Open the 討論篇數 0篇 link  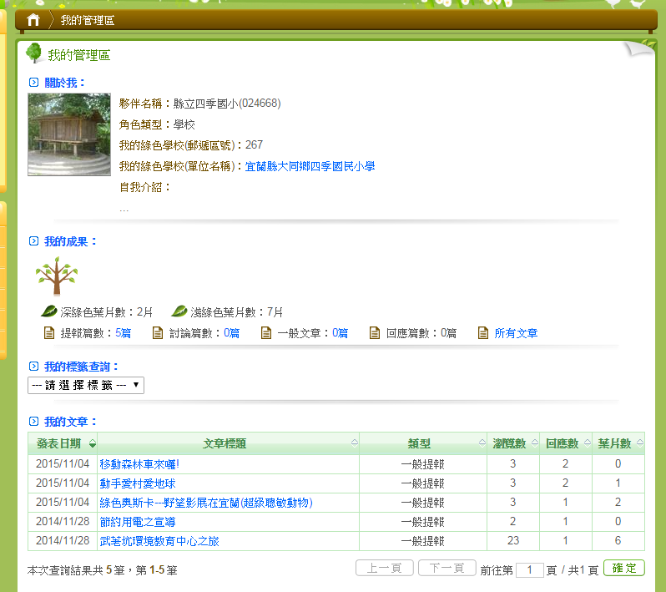(231, 333)
